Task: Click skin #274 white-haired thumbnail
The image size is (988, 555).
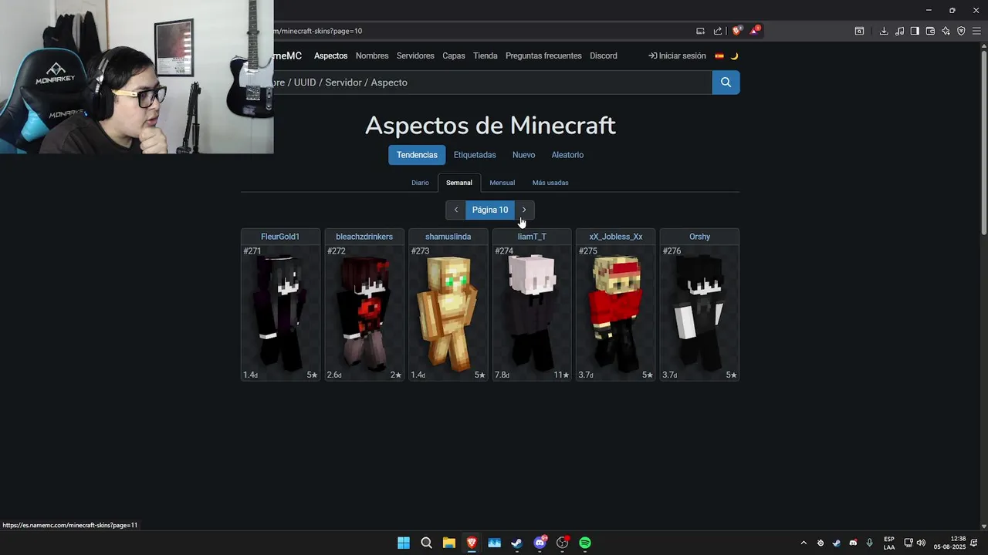Action: point(532,312)
